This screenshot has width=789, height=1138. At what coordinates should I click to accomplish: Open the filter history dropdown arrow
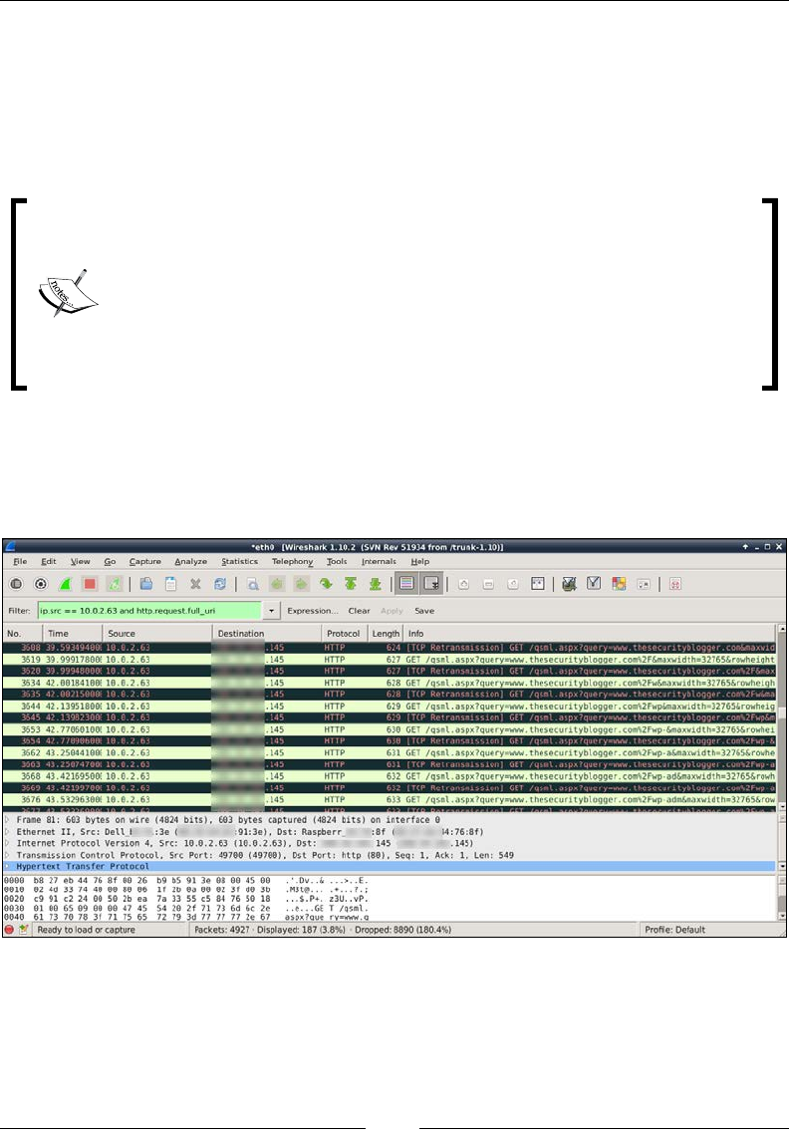(x=271, y=611)
